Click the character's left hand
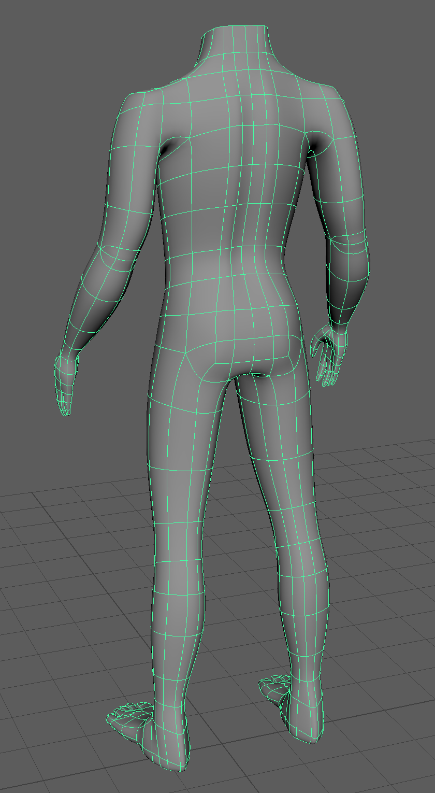 (x=66, y=384)
